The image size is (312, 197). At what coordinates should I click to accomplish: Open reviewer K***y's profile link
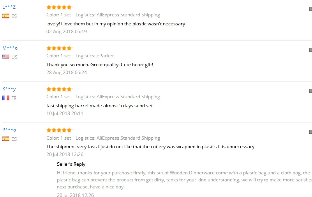click(x=9, y=89)
